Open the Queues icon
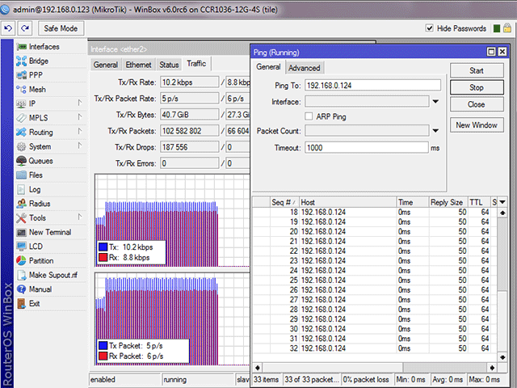This screenshot has width=517, height=388. coord(22,161)
